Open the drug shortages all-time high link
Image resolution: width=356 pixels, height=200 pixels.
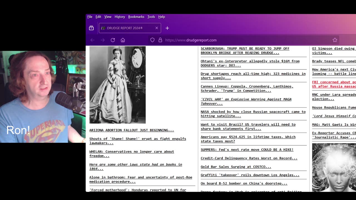[253, 76]
